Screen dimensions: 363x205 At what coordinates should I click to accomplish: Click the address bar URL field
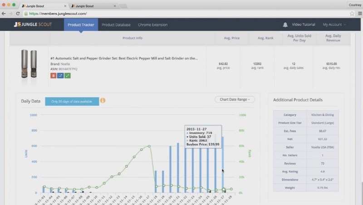pyautogui.click(x=185, y=14)
